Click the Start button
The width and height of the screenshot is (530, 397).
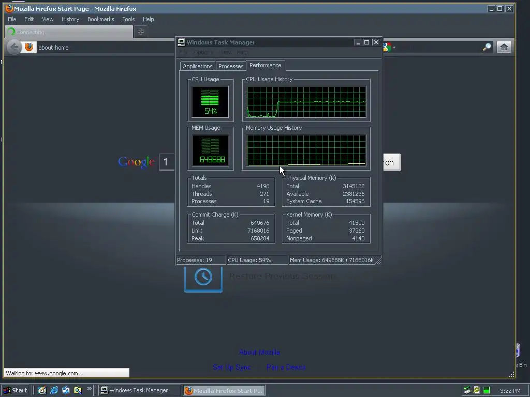pos(16,390)
